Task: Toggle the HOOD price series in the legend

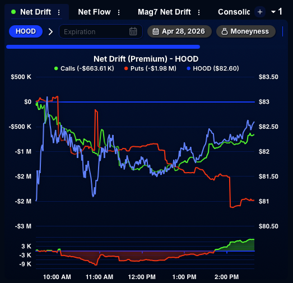Action: pos(213,68)
